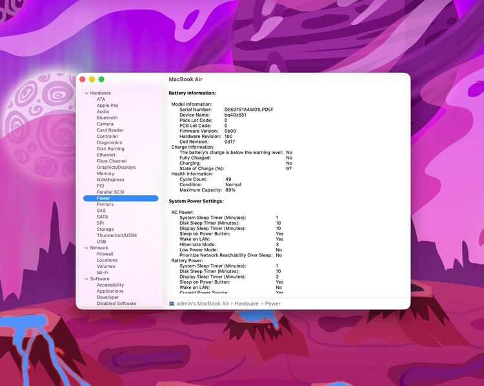Select Diagnostics in the sidebar
Image resolution: width=484 pixels, height=386 pixels.
click(109, 142)
